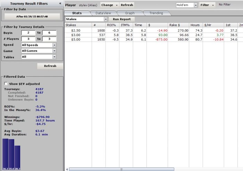Sort by the $/Hr column header
Screen dimensions: 243x171
[x=213, y=25]
